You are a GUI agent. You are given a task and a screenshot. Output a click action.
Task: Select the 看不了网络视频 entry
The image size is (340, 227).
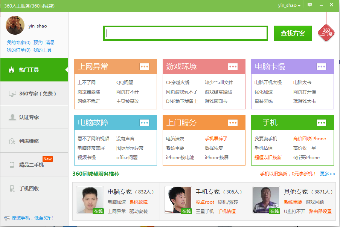click(93, 139)
